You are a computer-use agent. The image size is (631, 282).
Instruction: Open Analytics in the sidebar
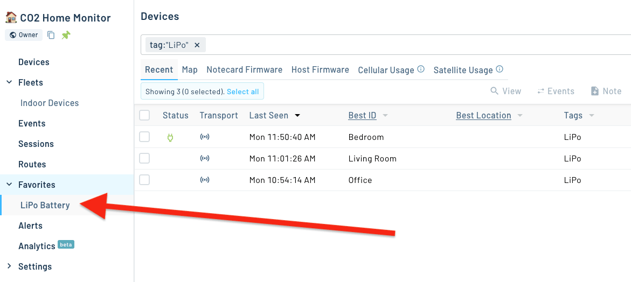37,246
